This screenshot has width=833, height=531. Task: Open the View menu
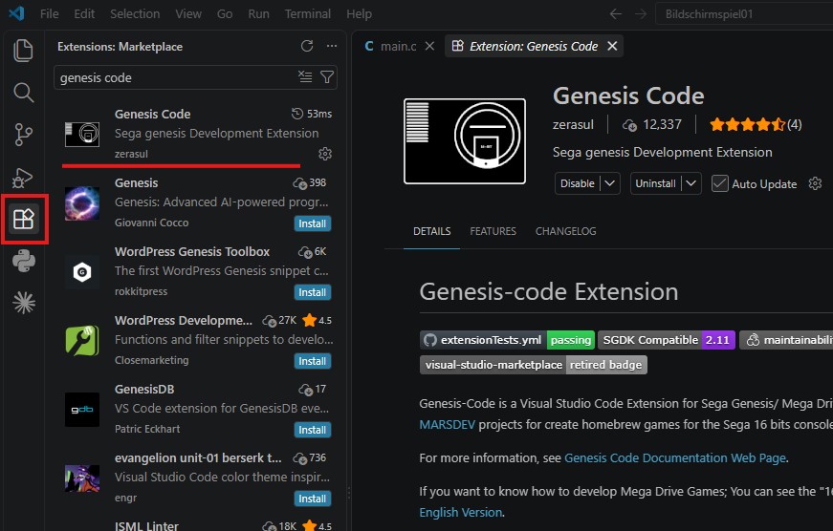coord(188,13)
